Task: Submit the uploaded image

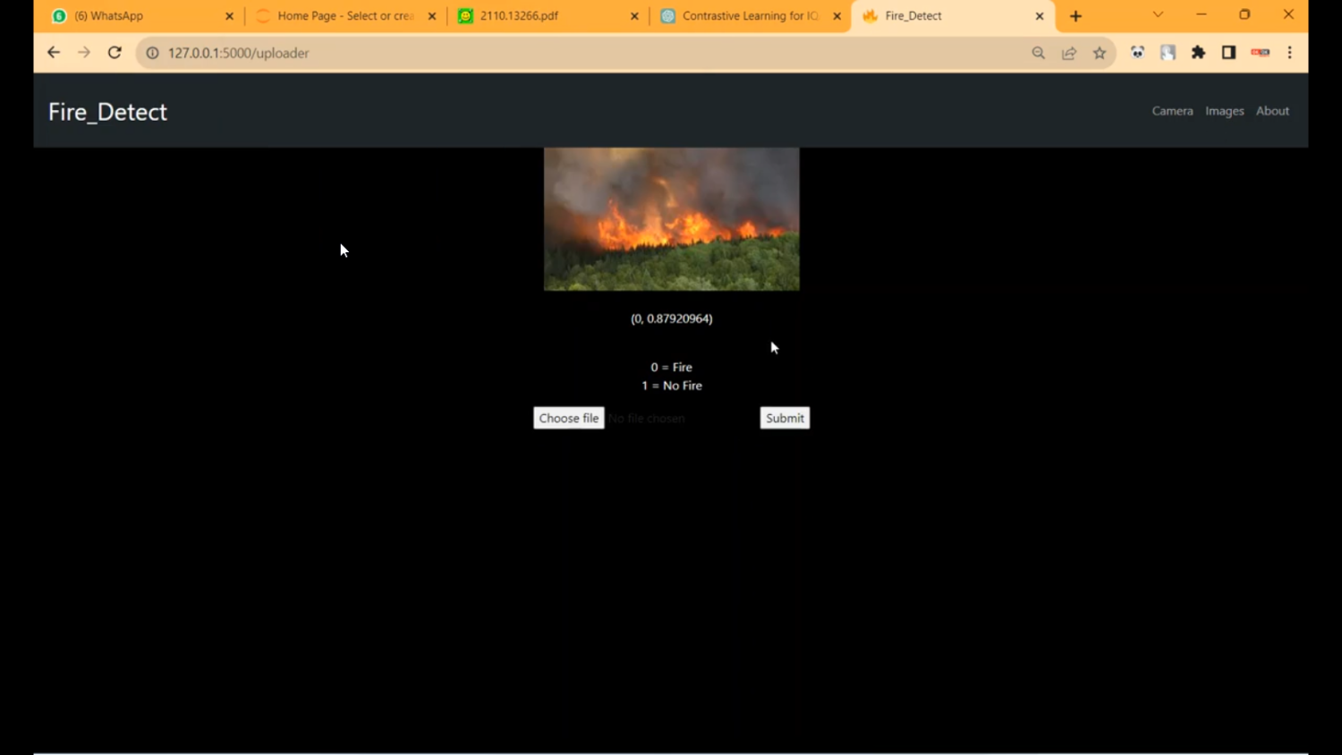Action: click(x=785, y=418)
